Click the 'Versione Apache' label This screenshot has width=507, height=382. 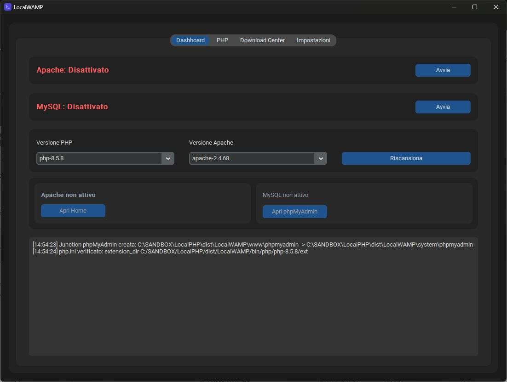[x=211, y=143]
